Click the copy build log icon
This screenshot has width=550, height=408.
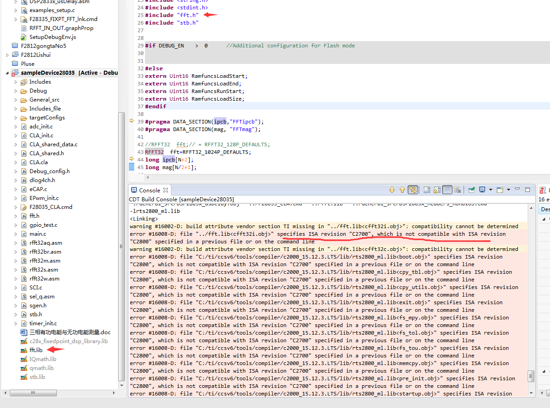[x=427, y=190]
